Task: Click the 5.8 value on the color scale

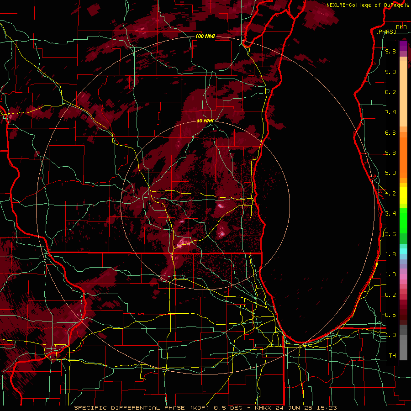Action: (390, 153)
